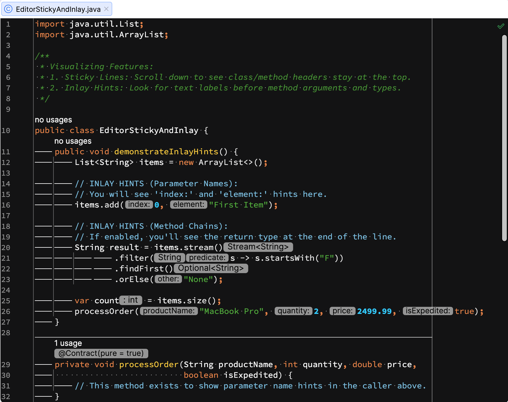508x402 pixels.
Task: Close the EditorStickyAndInlay.java tab
Action: [x=106, y=9]
